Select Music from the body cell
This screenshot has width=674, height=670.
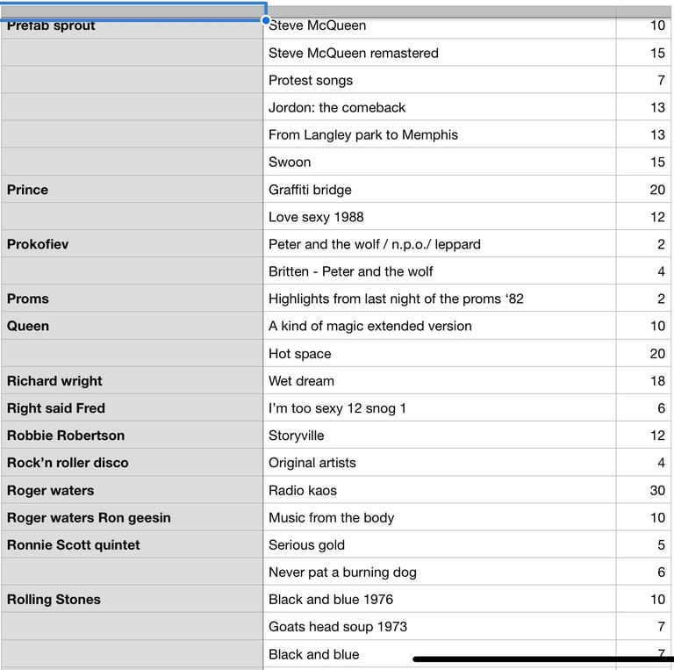440,517
